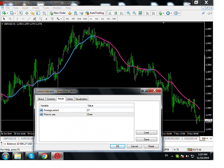Toggle chart auto scroll icon
The height and width of the screenshot is (168, 224).
coord(148,13)
